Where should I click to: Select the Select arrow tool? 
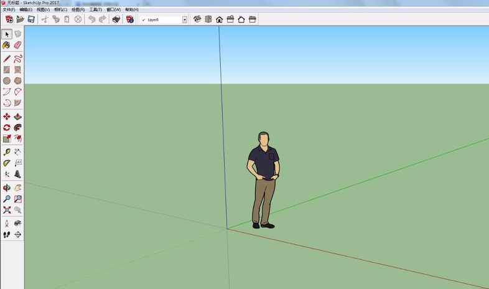7,34
